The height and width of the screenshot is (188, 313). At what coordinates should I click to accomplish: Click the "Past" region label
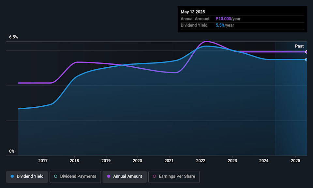click(x=299, y=46)
